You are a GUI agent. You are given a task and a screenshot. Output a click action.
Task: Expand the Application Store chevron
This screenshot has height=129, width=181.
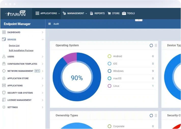pos(43,78)
